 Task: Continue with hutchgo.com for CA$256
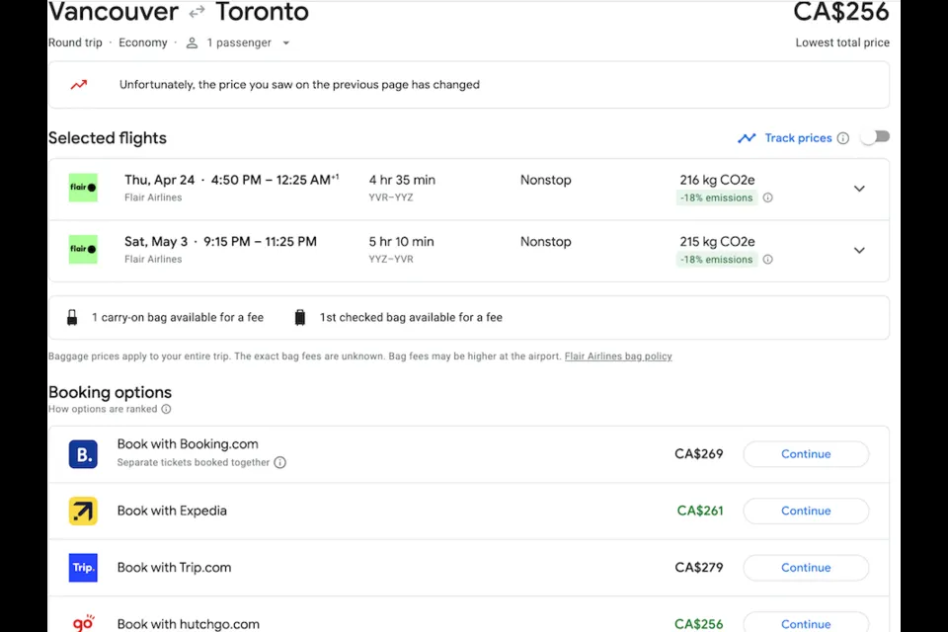(805, 623)
